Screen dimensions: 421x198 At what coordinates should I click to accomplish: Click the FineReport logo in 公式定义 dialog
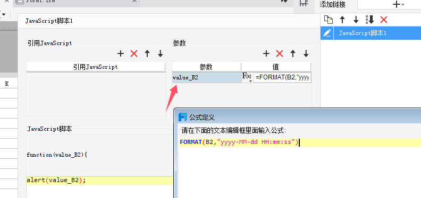pos(183,117)
